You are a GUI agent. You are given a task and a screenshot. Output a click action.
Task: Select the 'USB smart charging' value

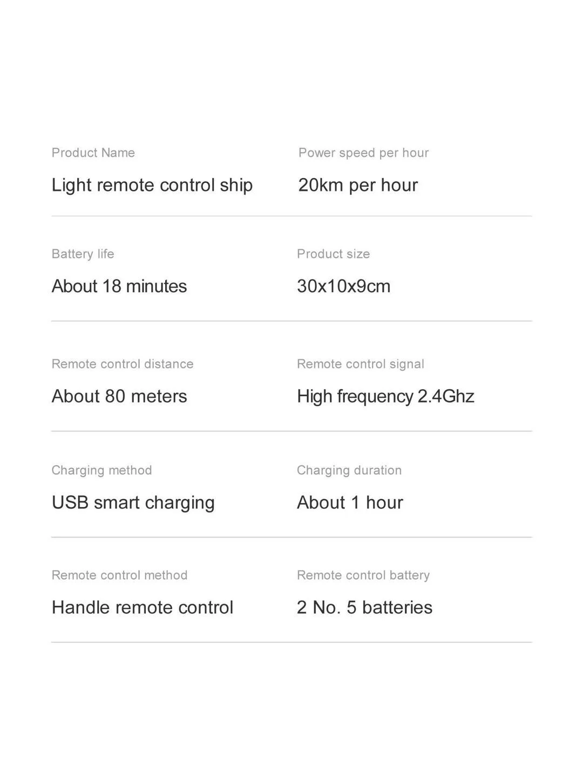click(133, 503)
